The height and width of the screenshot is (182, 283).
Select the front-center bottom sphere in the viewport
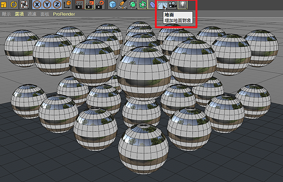(x=143, y=149)
